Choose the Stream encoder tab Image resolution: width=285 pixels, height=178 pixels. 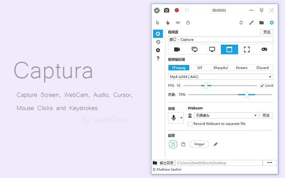[241, 68]
